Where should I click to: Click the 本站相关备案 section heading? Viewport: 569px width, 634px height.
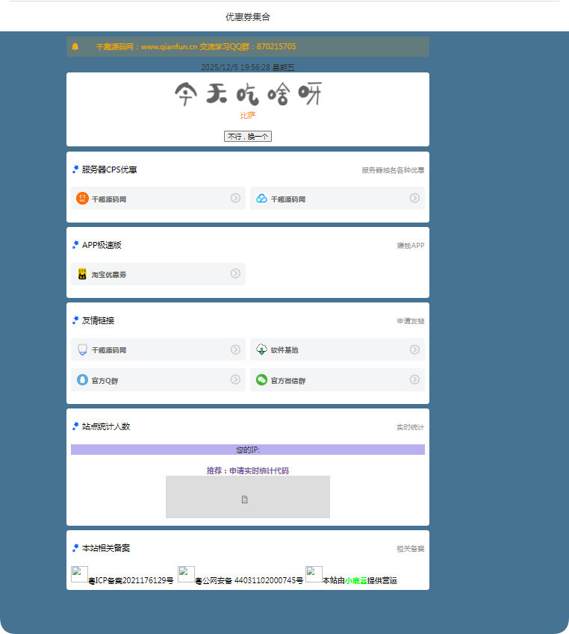tap(106, 548)
